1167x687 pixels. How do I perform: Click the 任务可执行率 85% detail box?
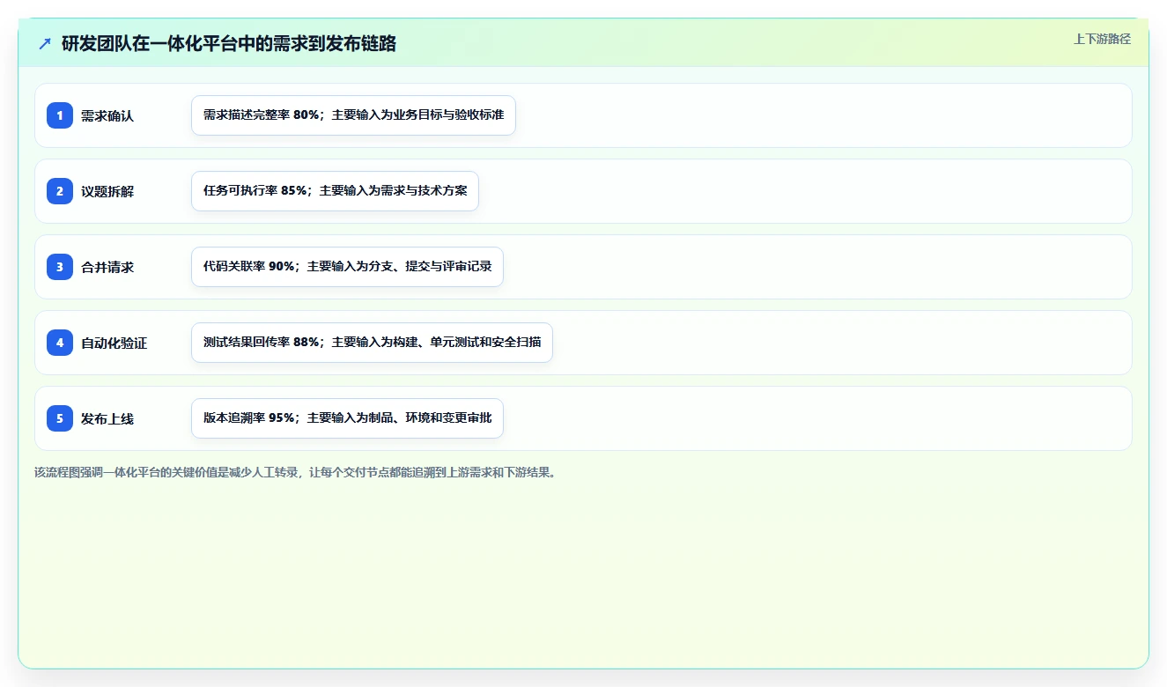pos(335,191)
